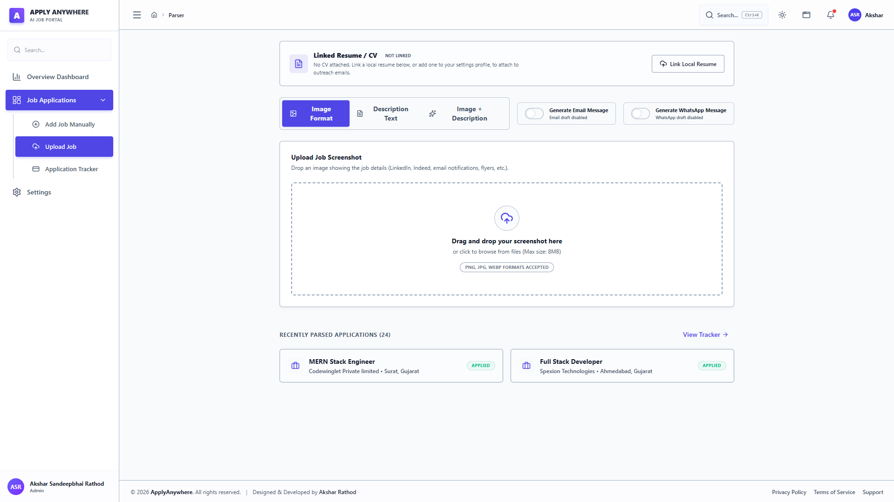Viewport: 894px width, 502px height.
Task: Click the cloud upload icon beside Upload Job
Action: pos(36,147)
